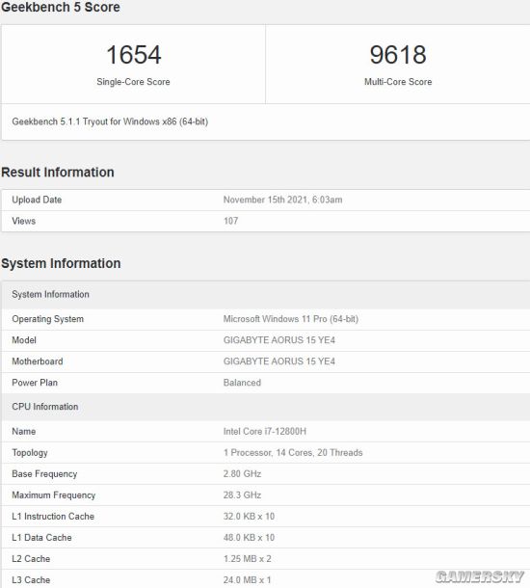The width and height of the screenshot is (530, 588).
Task: Click the topology 14 Cores, 20 Threads value
Action: [319, 453]
